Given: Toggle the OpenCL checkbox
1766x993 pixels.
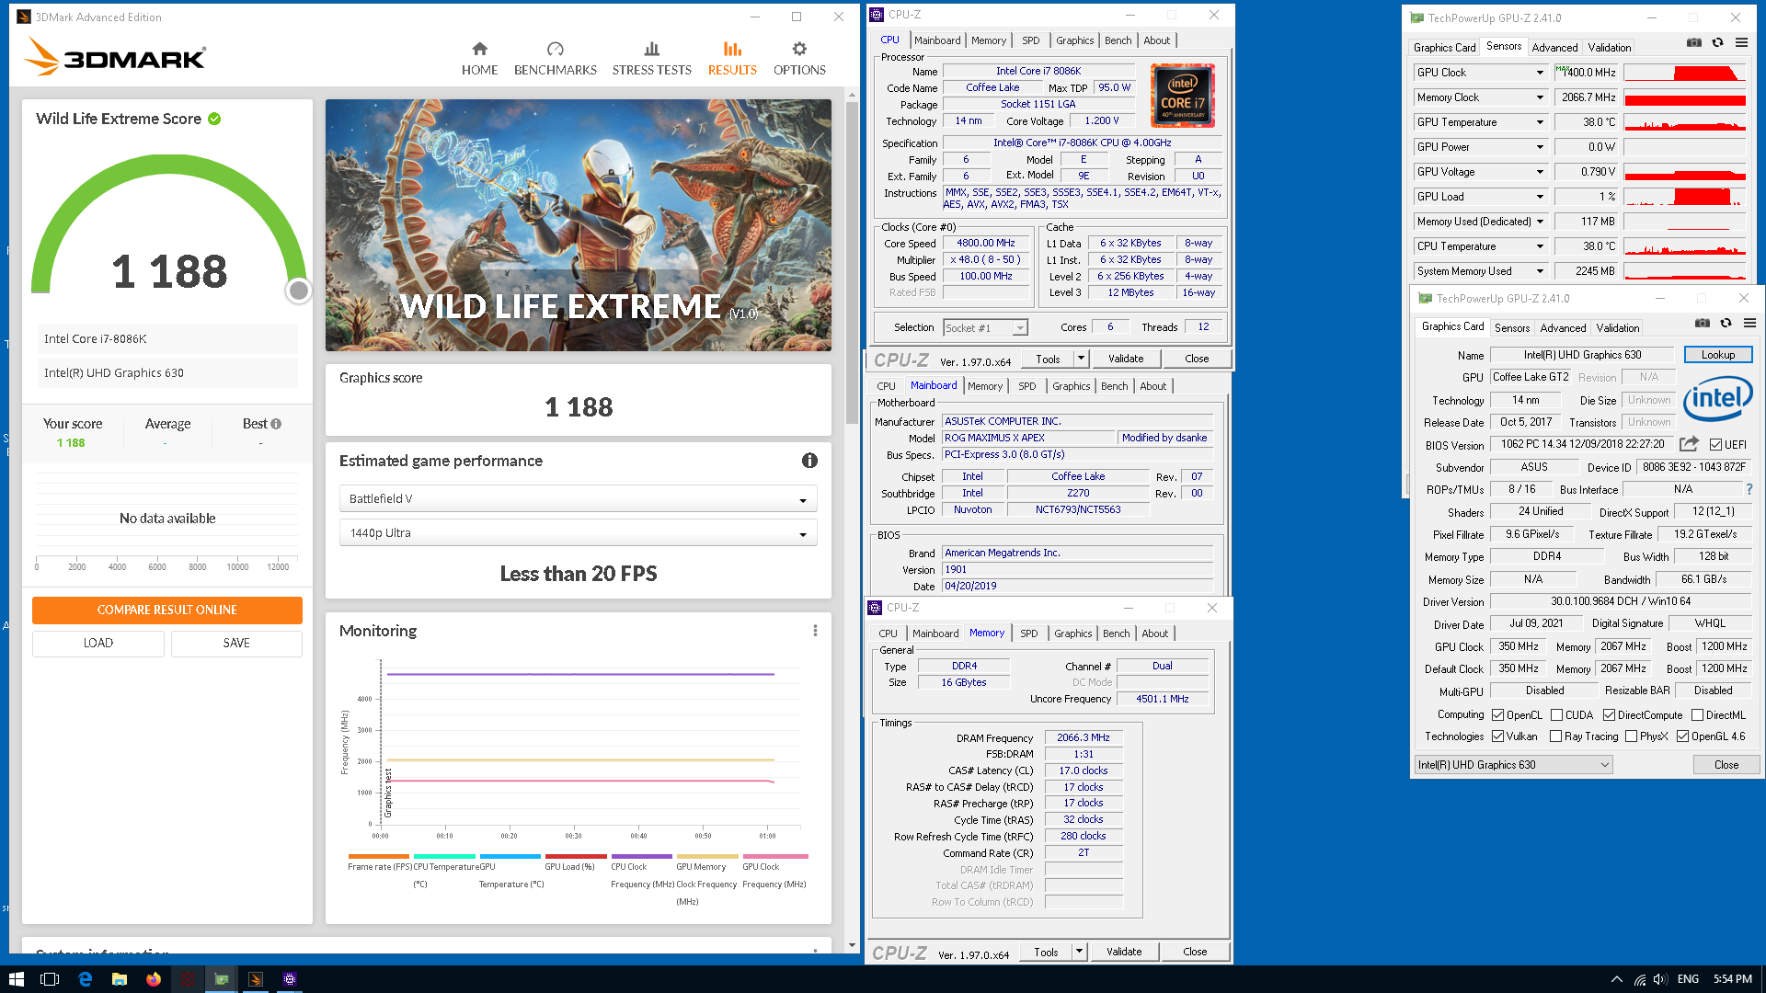Looking at the screenshot, I should coord(1497,715).
